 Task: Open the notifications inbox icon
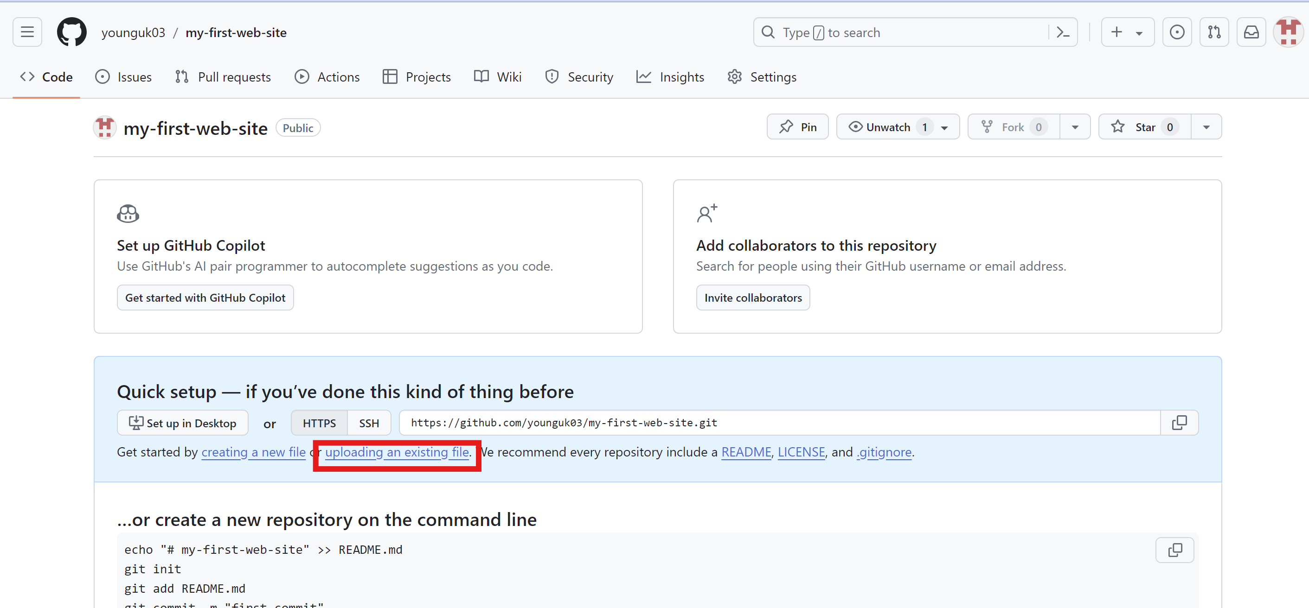click(1251, 32)
